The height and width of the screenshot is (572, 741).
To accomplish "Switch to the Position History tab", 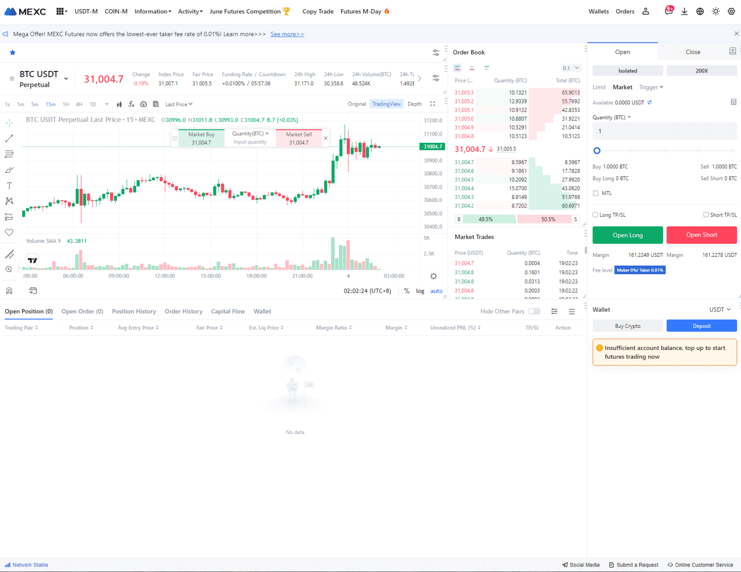I will 134,311.
